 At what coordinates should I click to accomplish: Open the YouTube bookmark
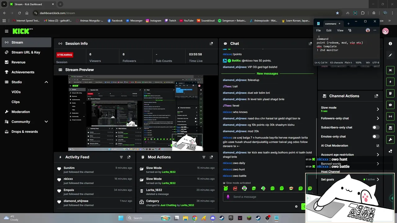pyautogui.click(x=186, y=21)
